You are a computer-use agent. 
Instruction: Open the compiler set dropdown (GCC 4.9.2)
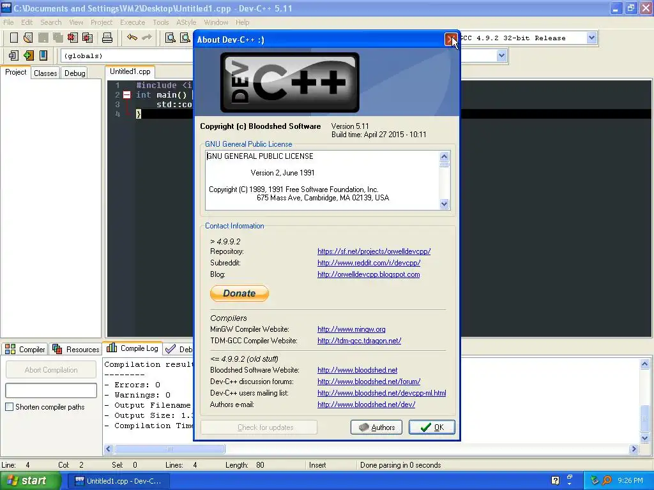(591, 38)
